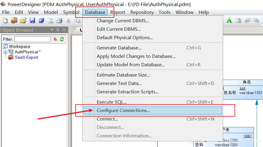This screenshot has height=147, width=263.
Task: Click the clear filter funnel icon
Action: (x=55, y=39)
